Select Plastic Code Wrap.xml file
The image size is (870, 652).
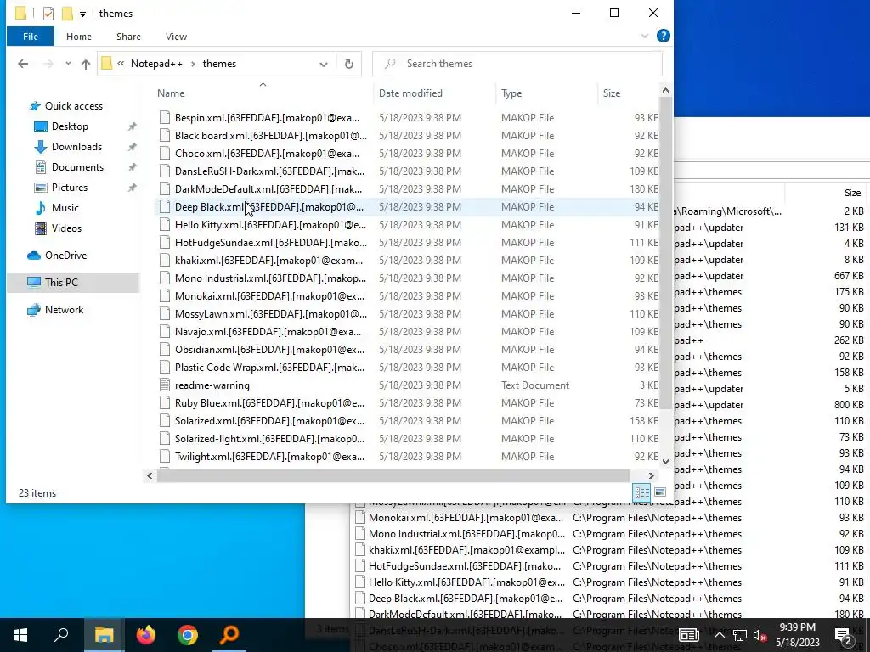tap(408, 367)
